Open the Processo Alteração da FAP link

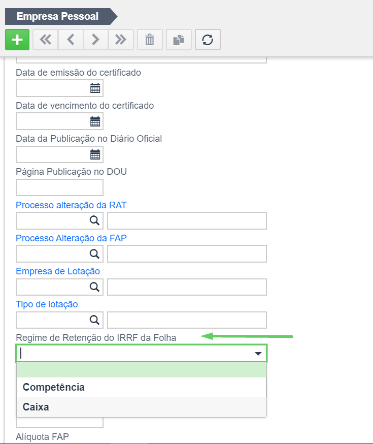coord(71,238)
